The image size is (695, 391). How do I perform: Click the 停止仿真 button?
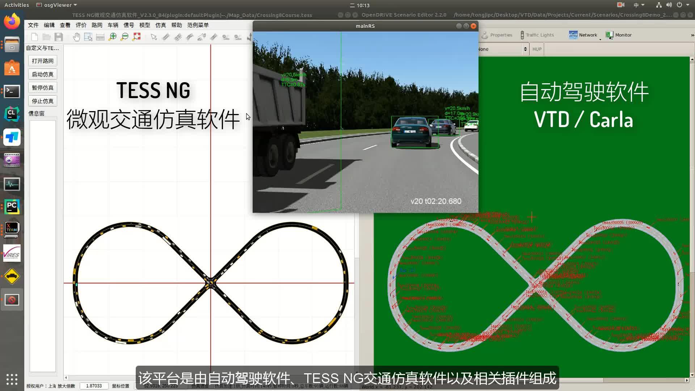(x=43, y=101)
